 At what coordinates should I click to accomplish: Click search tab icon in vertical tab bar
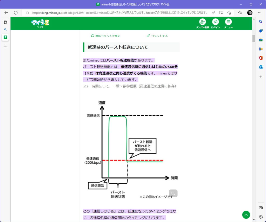point(5,30)
